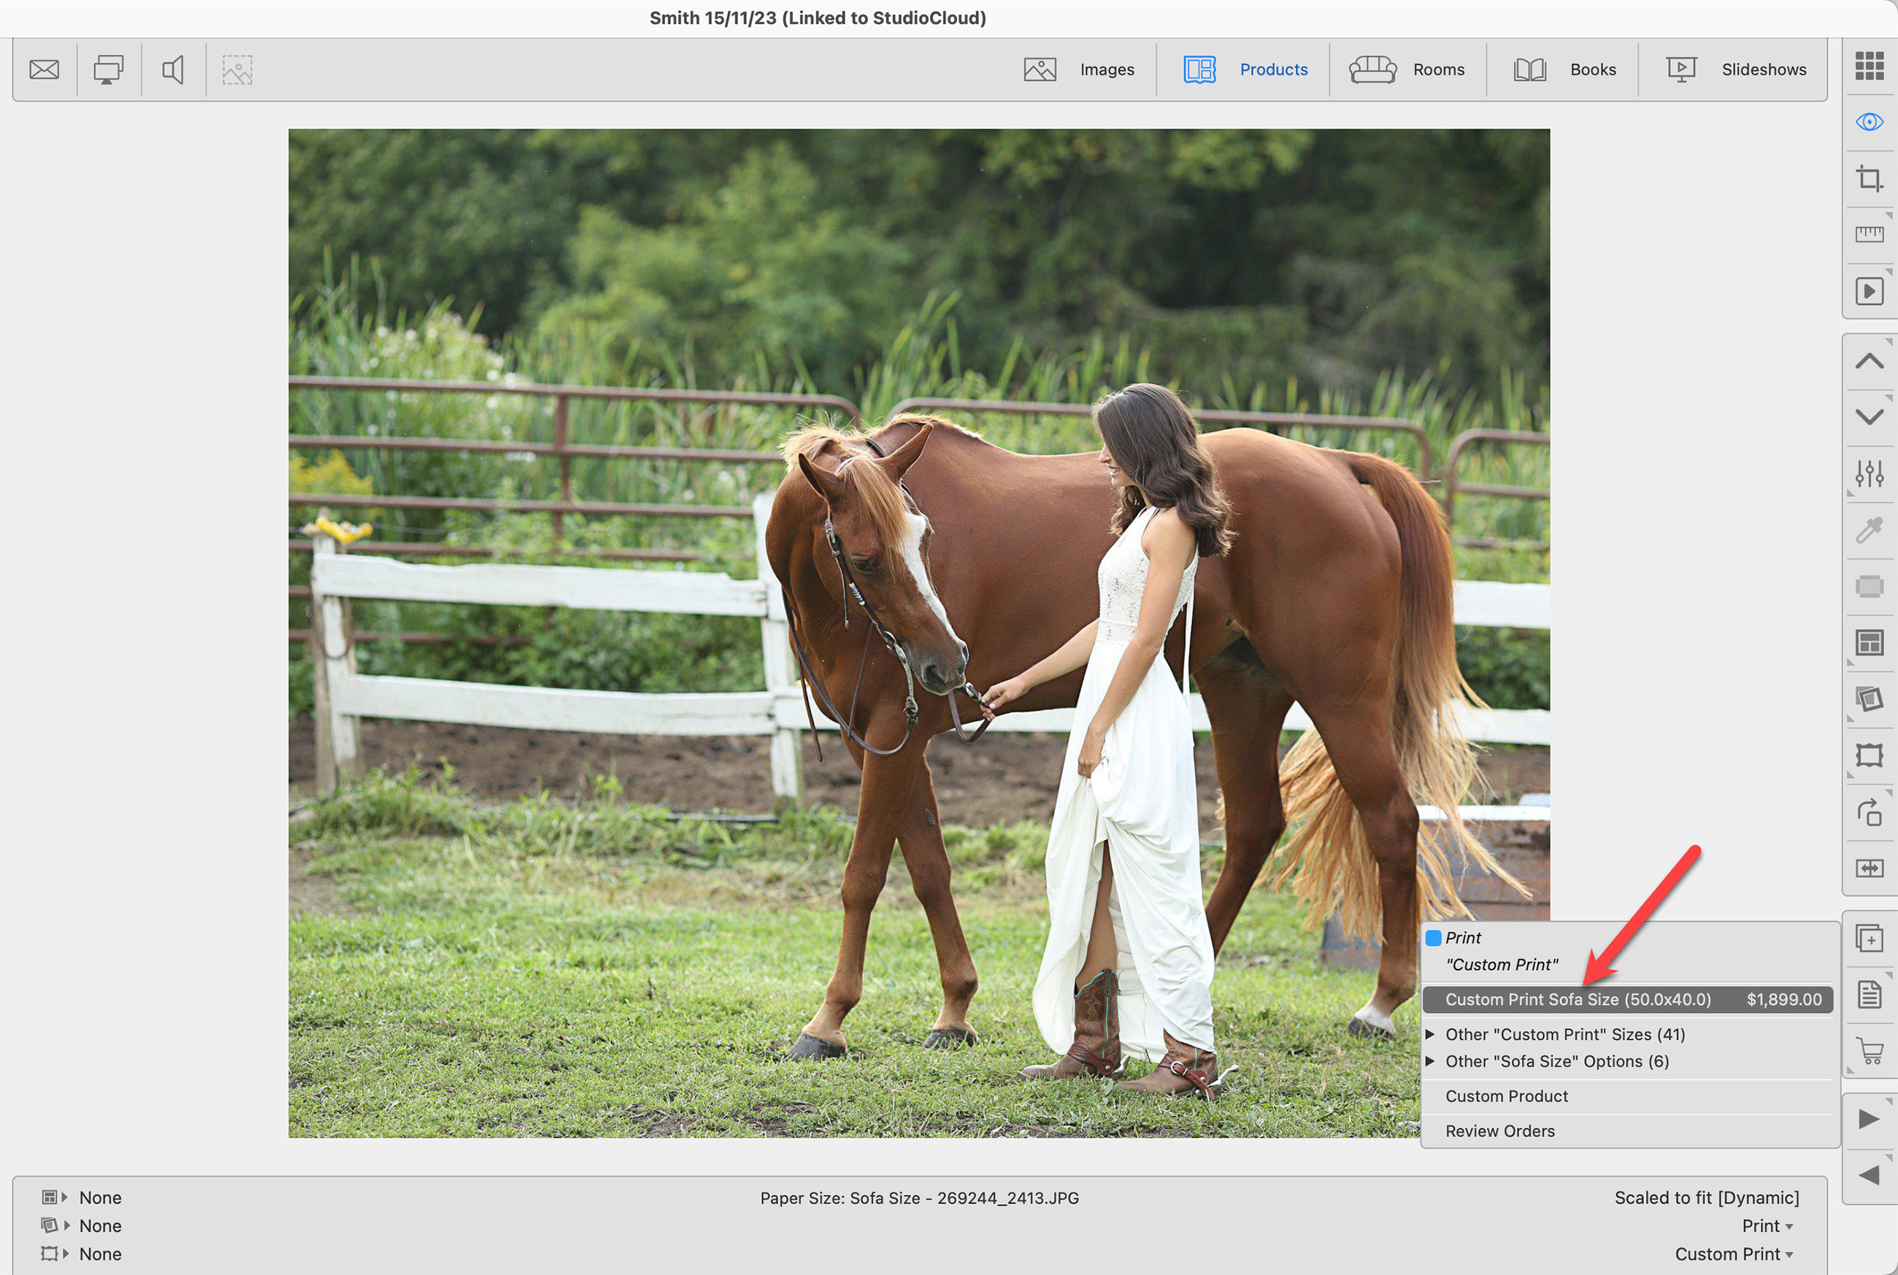The image size is (1898, 1275).
Task: Click the shopping cart icon
Action: point(1870,1050)
